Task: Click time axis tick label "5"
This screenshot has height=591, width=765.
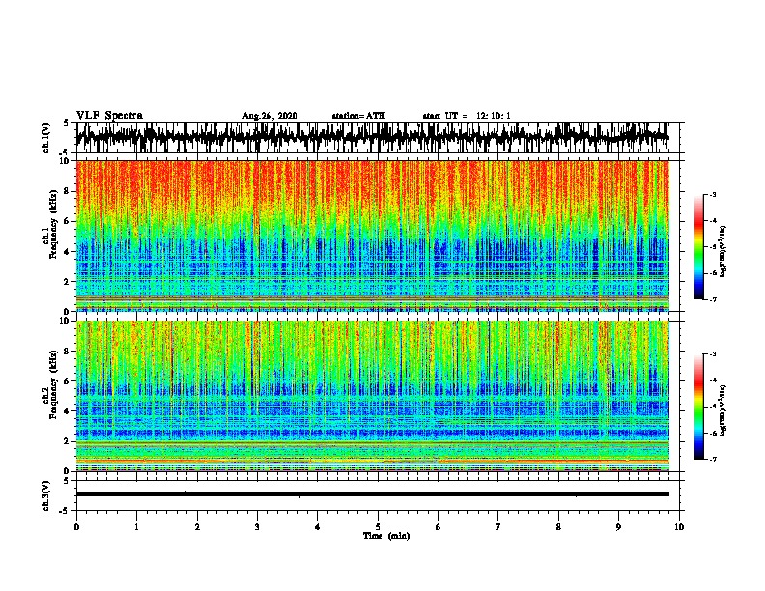Action: pos(378,527)
